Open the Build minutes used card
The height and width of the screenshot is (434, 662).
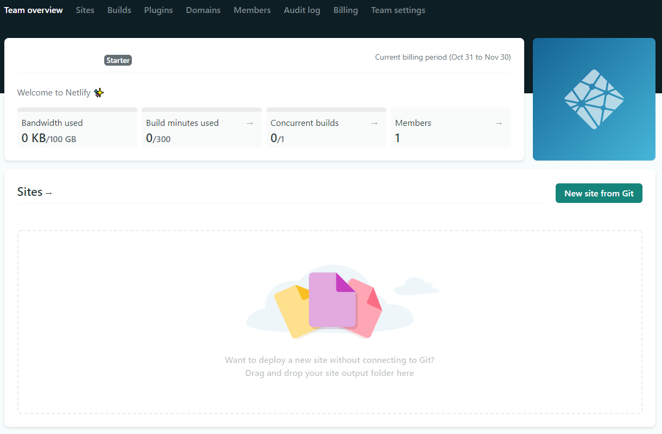pyautogui.click(x=202, y=127)
